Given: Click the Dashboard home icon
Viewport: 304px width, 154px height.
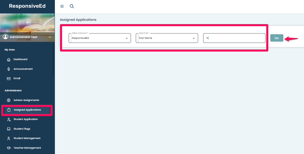Looking at the screenshot, I should pos(9,59).
